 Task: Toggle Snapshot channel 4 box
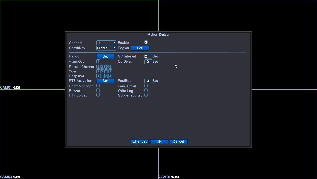pyautogui.click(x=110, y=76)
